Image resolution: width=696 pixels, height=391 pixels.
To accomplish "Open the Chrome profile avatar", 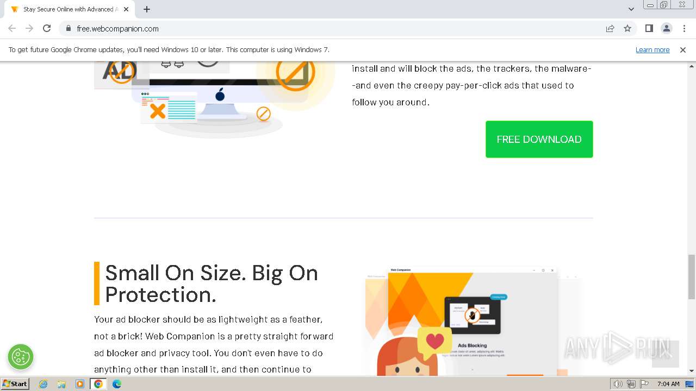I will 667,28.
